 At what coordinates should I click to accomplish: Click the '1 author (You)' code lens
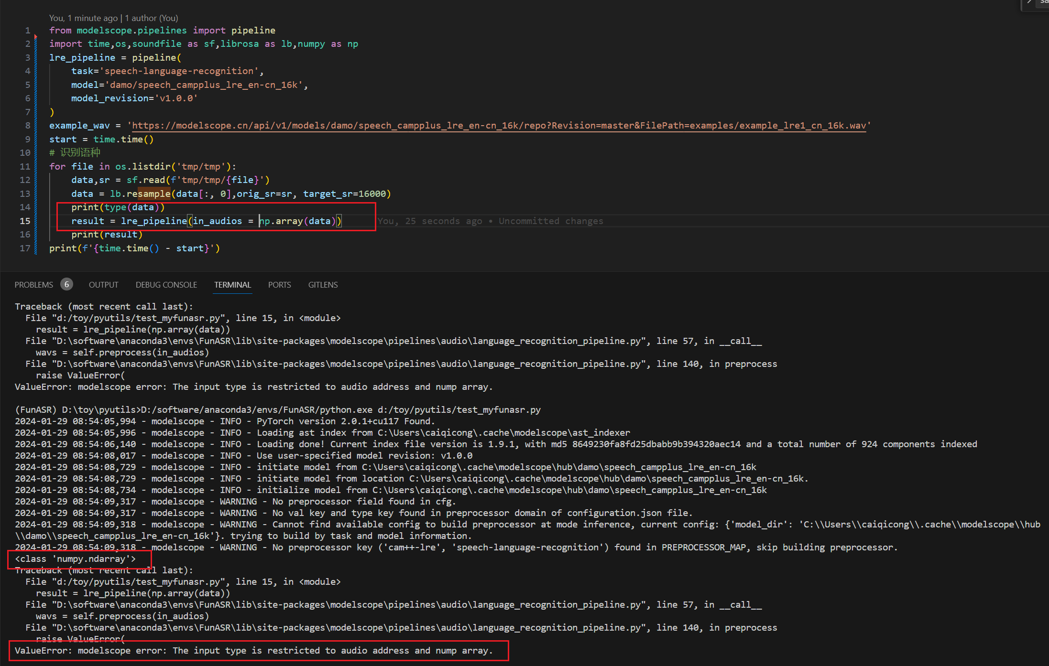tap(152, 18)
